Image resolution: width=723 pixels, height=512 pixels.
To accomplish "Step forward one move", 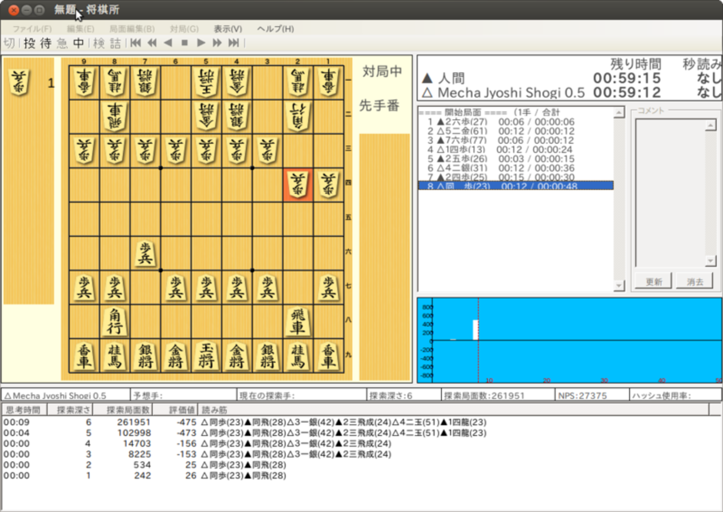I will coord(201,43).
